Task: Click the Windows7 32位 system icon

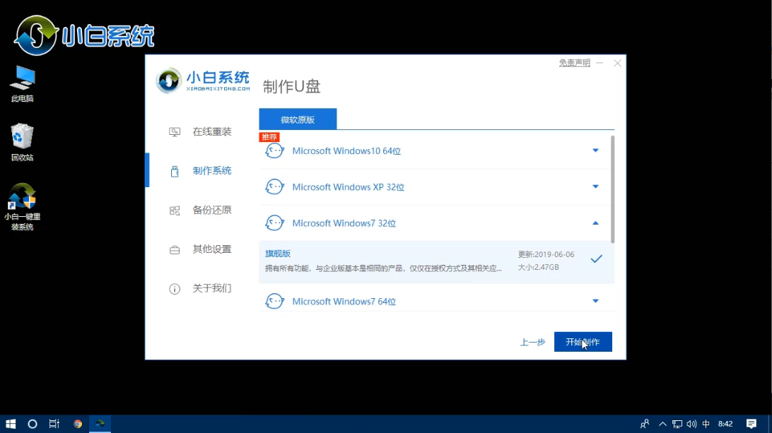Action: pos(275,223)
